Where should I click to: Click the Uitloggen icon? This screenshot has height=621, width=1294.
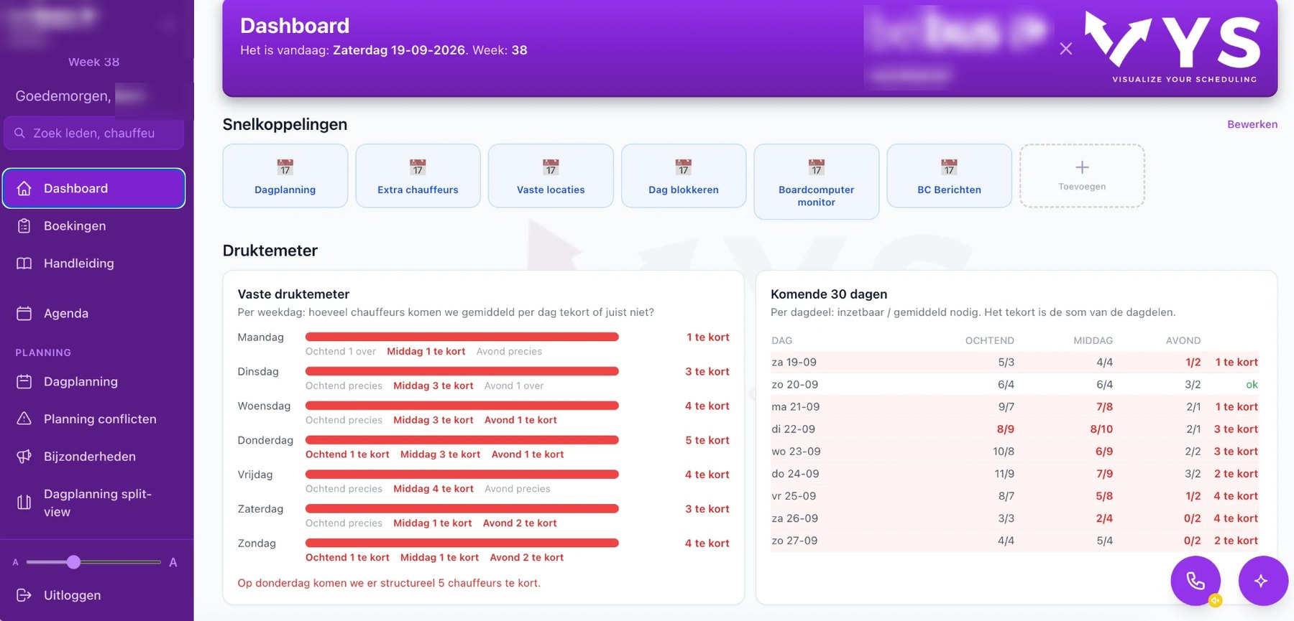click(24, 595)
